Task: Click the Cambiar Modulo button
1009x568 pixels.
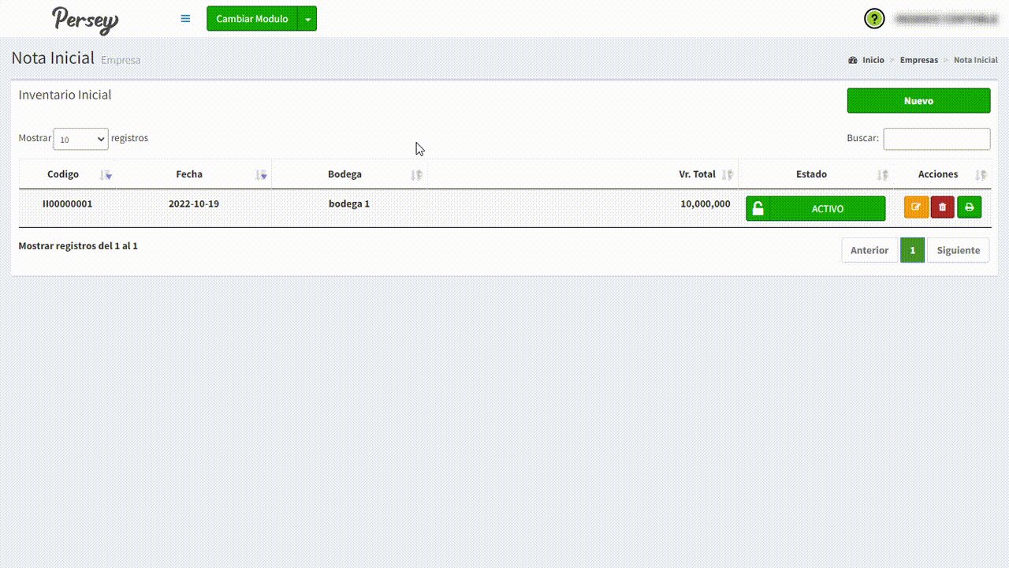Action: [252, 19]
